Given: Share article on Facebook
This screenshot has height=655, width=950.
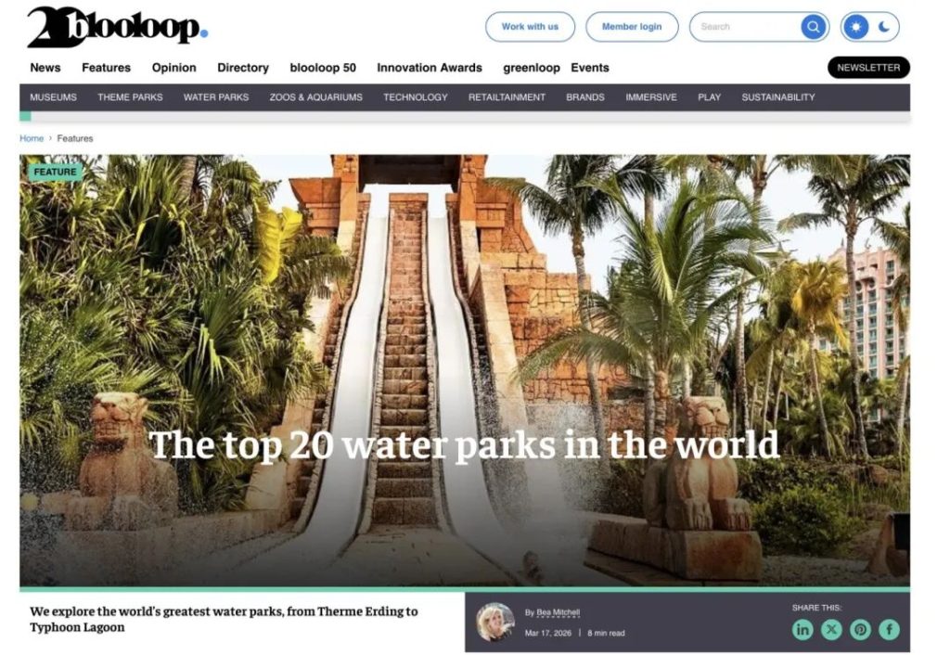Looking at the screenshot, I should point(889,630).
